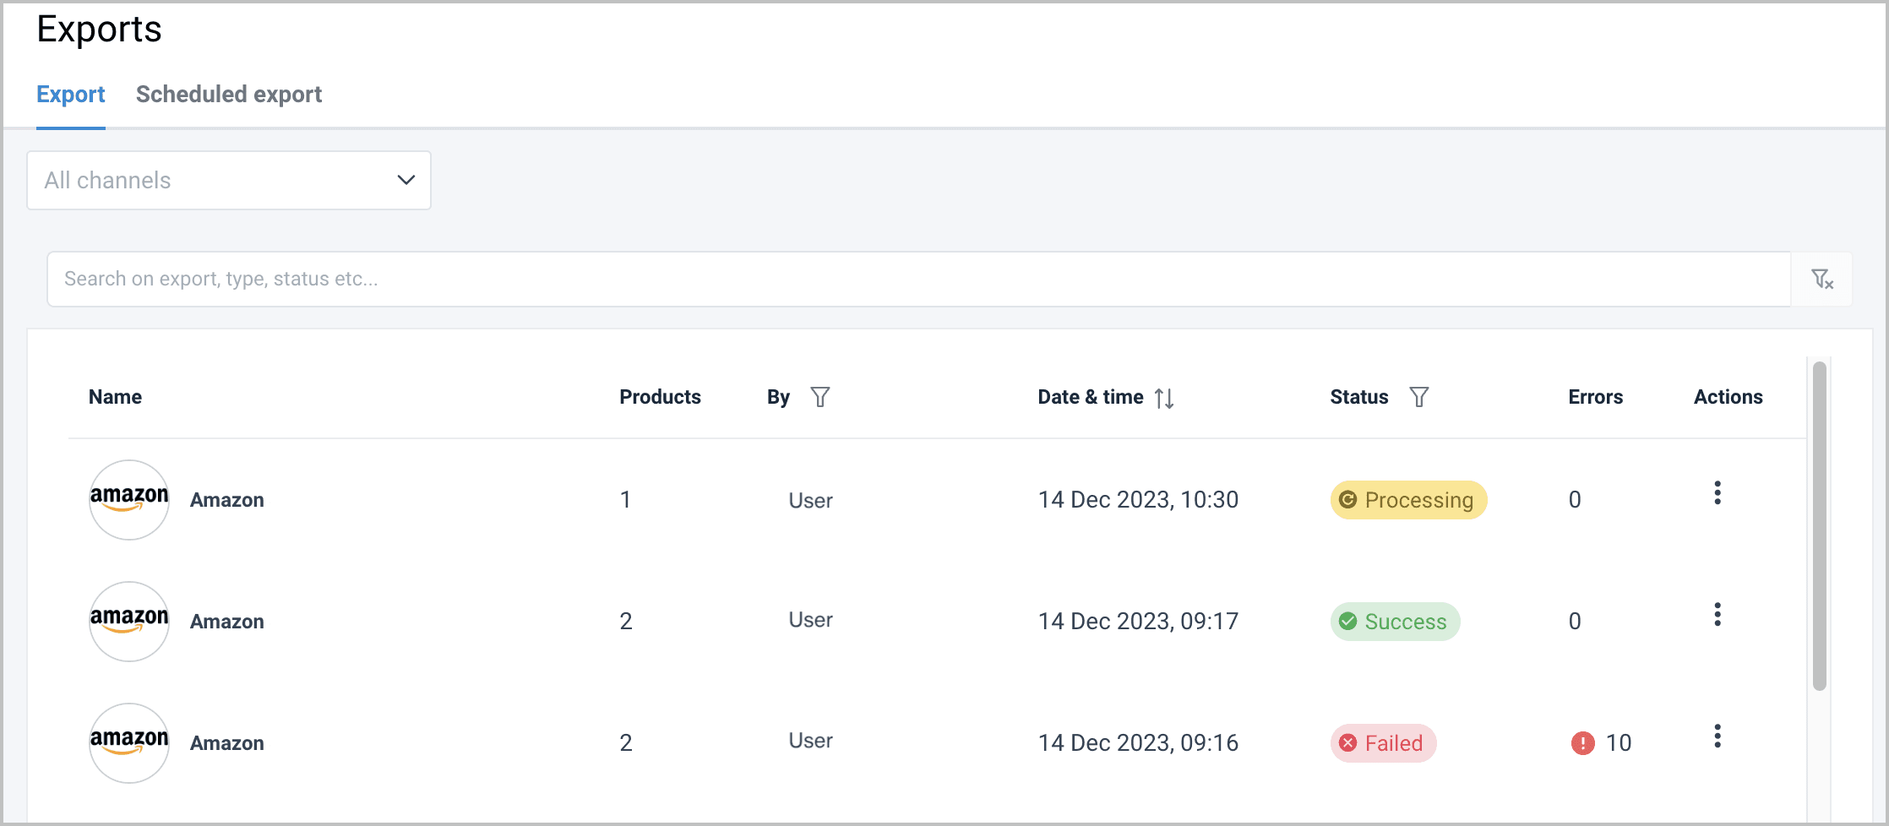Expand the All channels dropdown
1889x826 pixels.
click(228, 181)
